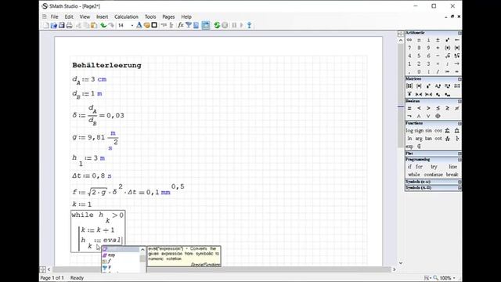Image resolution: width=501 pixels, height=282 pixels.
Task: Insert plus-minus operator
Action: [438, 40]
